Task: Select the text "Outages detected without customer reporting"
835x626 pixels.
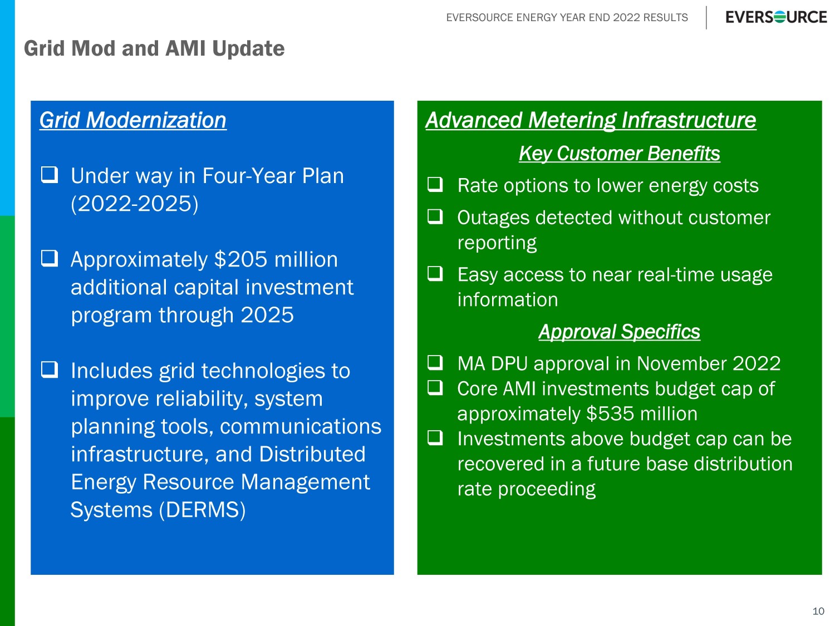Action: pyautogui.click(x=614, y=230)
